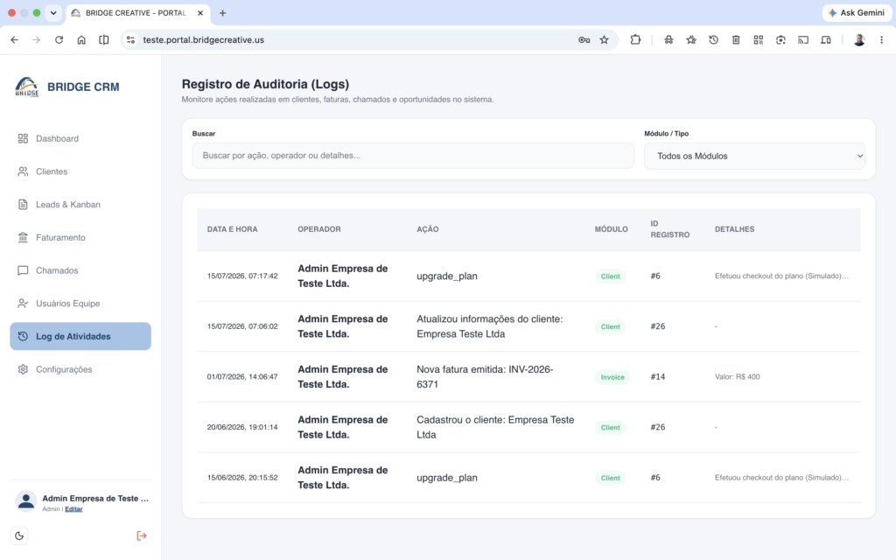
Task: Click the browser home icon
Action: [81, 40]
